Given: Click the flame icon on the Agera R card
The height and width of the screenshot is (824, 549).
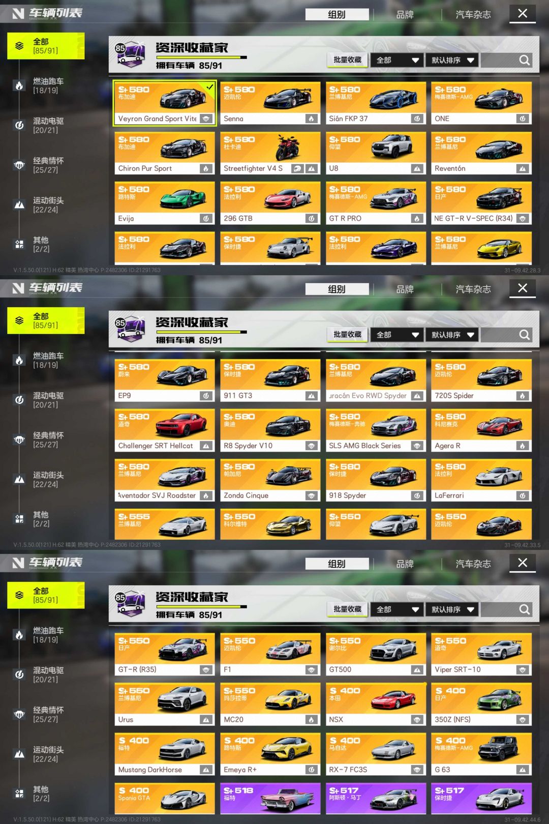Looking at the screenshot, I should pos(523,446).
